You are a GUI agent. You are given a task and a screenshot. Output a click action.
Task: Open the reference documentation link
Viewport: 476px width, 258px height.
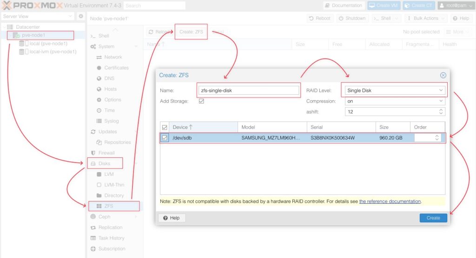pos(390,201)
